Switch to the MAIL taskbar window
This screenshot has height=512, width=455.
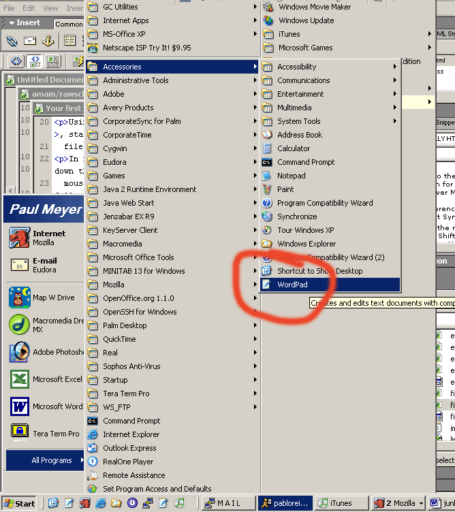tap(228, 503)
